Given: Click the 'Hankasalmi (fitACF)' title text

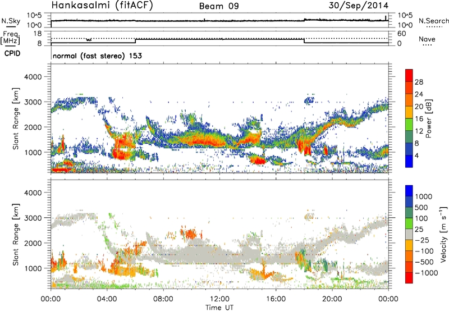Looking at the screenshot, I should (102, 5).
